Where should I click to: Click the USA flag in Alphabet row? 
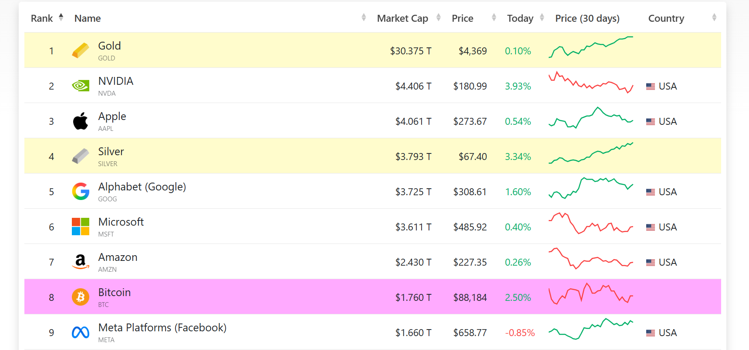coord(651,192)
